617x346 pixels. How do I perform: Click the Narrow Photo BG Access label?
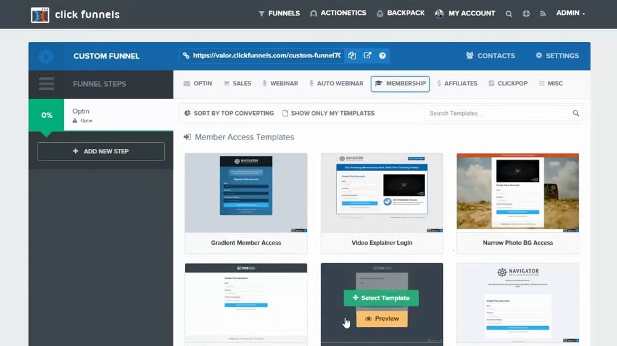(518, 243)
